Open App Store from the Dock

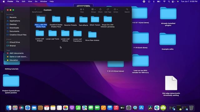[x=141, y=108]
